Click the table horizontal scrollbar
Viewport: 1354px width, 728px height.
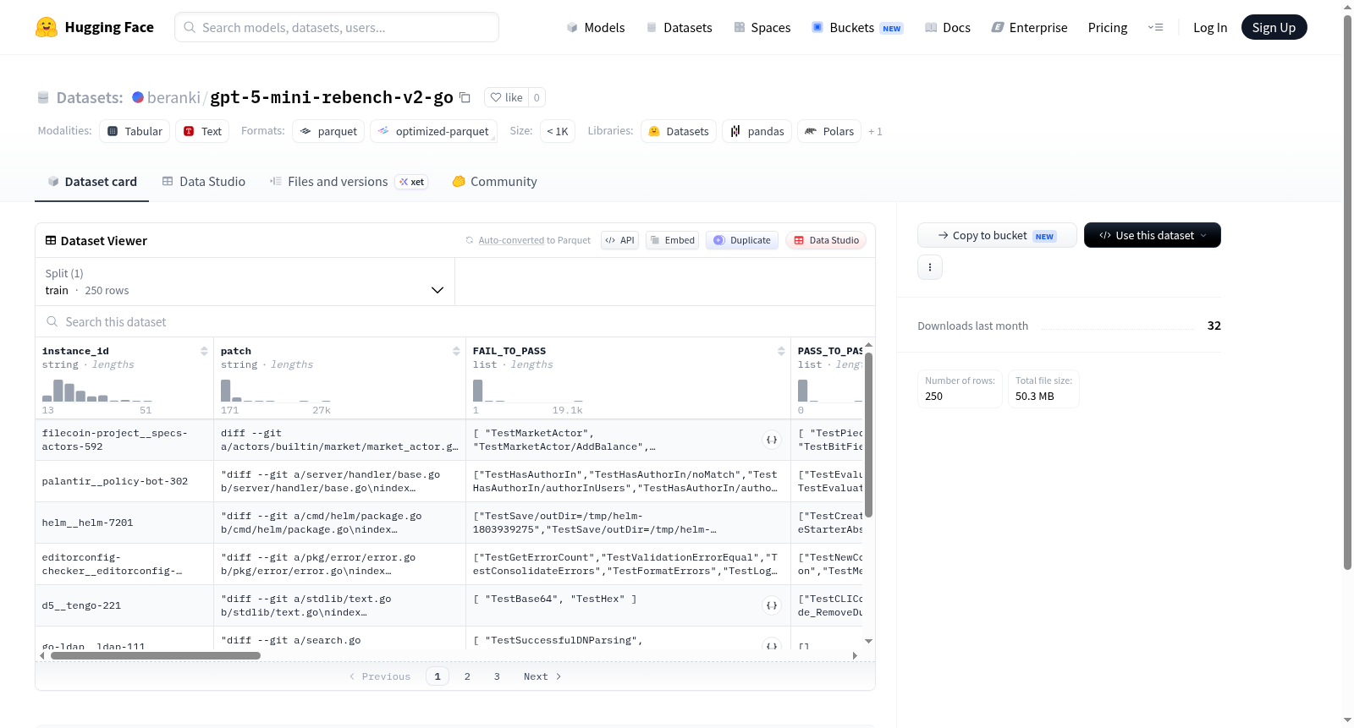(x=156, y=655)
